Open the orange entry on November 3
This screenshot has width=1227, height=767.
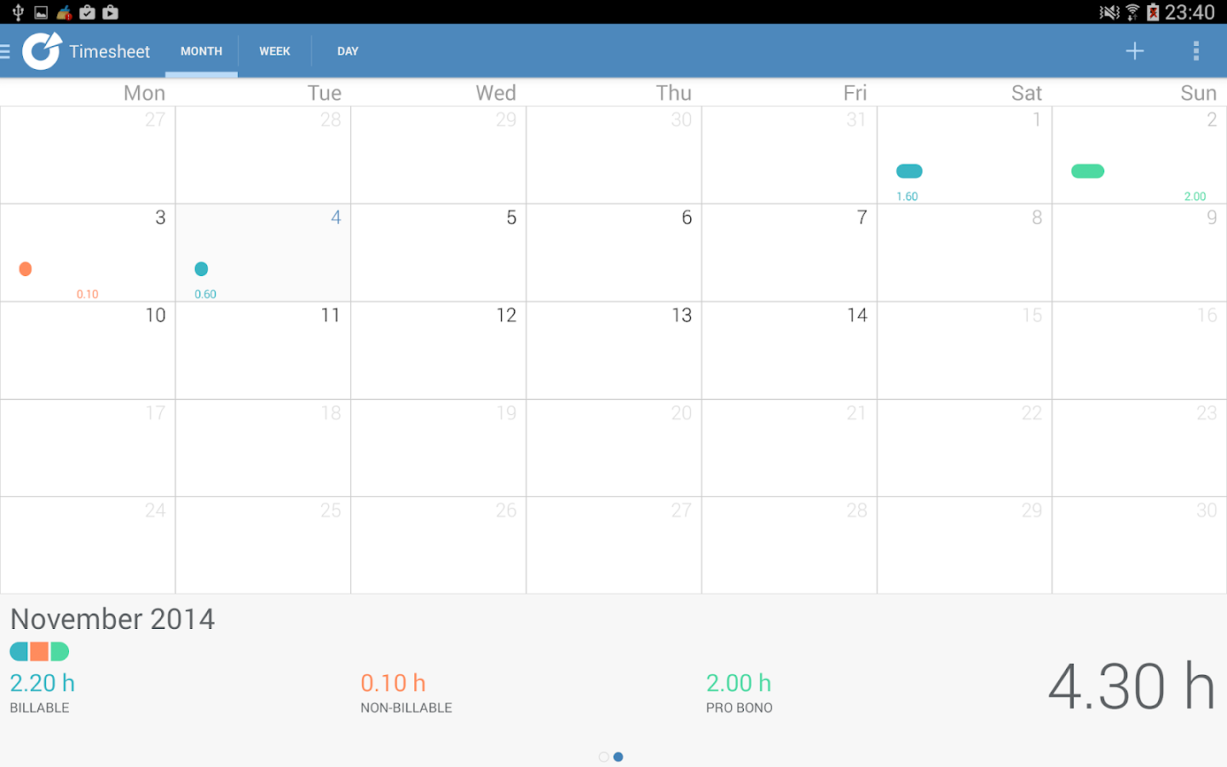[x=26, y=268]
